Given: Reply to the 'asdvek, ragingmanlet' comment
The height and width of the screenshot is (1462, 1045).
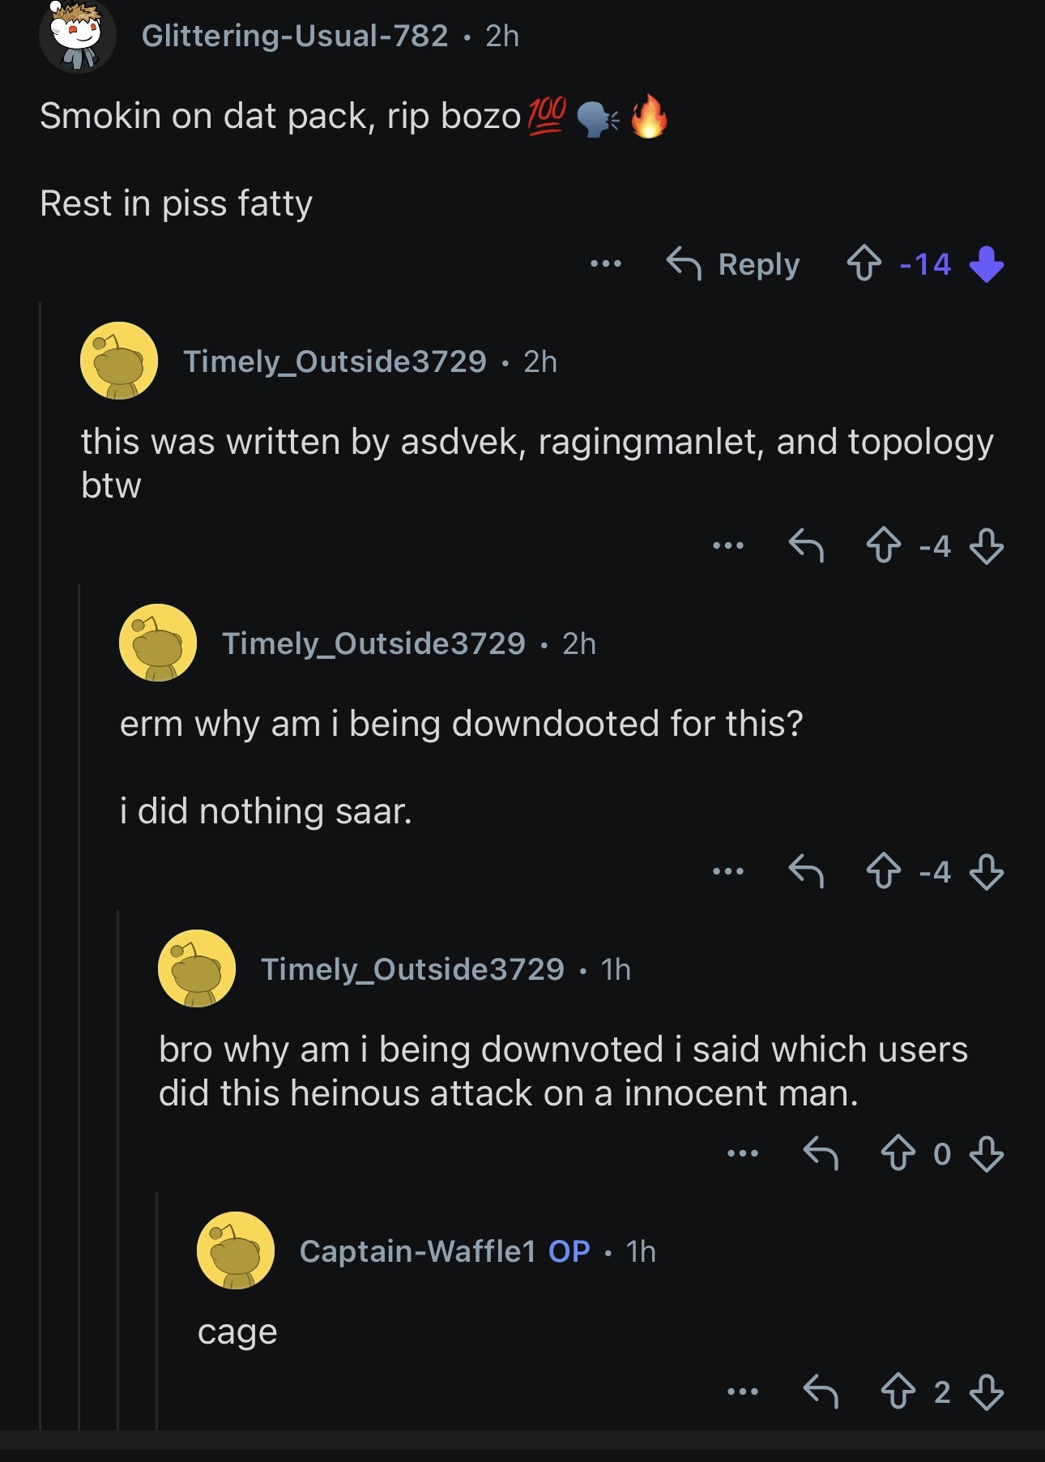Looking at the screenshot, I should [806, 545].
